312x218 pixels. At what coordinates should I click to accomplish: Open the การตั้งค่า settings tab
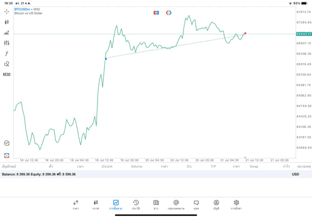coord(236,204)
